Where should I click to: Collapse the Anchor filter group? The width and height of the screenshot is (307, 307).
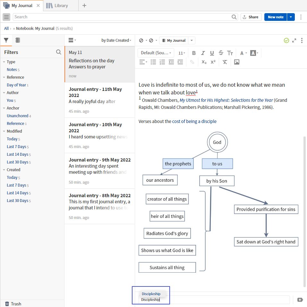point(4,108)
